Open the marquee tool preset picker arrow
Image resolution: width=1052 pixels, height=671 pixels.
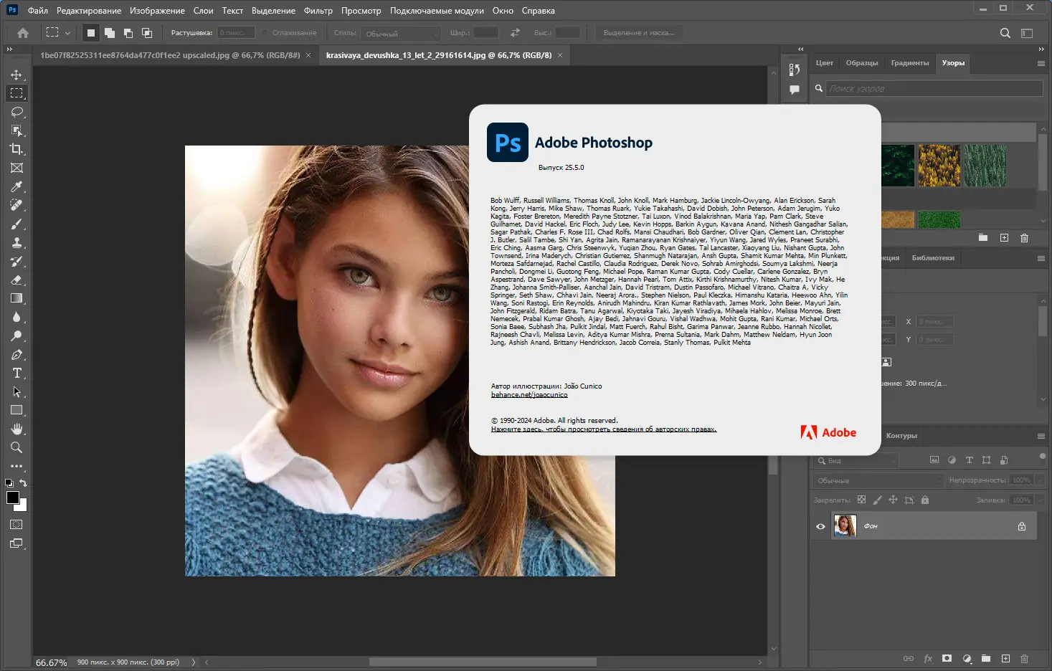67,33
